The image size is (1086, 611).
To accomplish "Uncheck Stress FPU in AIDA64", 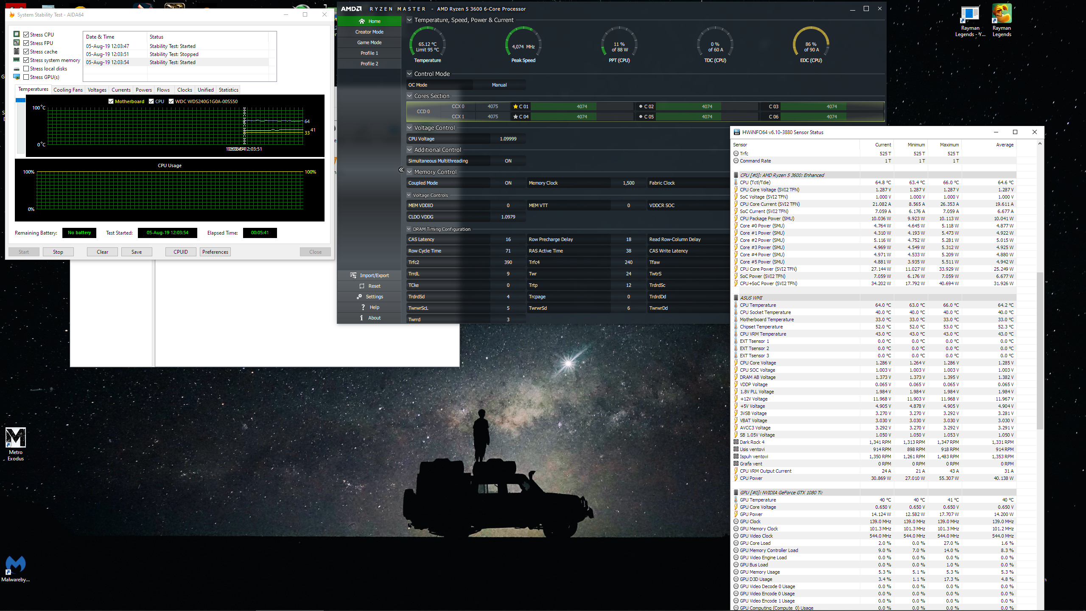I will point(26,43).
